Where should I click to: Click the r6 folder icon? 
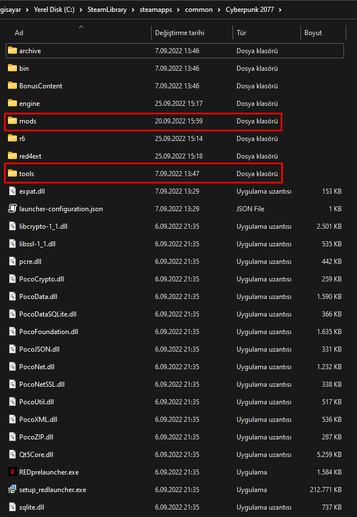(x=12, y=138)
